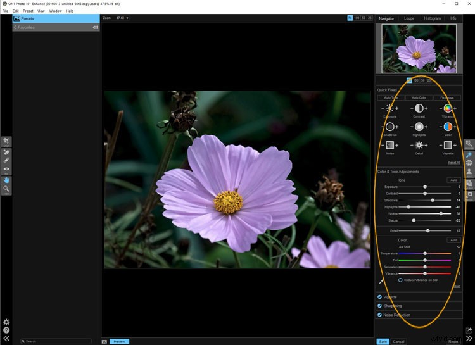
Task: Click the Contrast quick fix icon
Action: [x=419, y=108]
